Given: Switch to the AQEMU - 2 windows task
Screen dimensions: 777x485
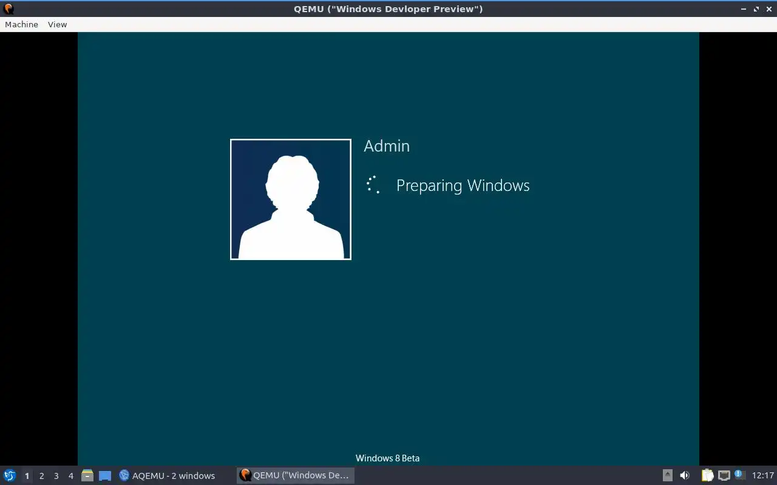Looking at the screenshot, I should point(167,476).
